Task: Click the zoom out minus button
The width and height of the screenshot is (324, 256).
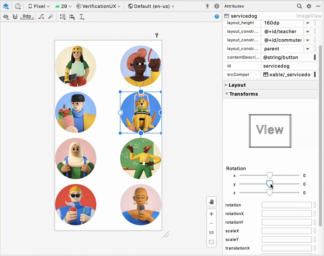Action: [x=212, y=223]
